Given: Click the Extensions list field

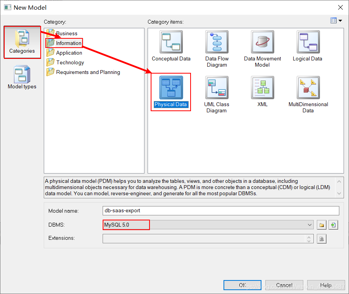Looking at the screenshot, I should [208, 239].
